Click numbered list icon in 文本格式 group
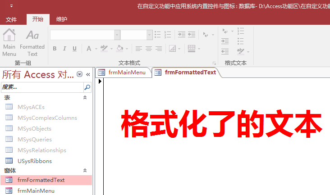330x195 pixels. tap(168, 34)
